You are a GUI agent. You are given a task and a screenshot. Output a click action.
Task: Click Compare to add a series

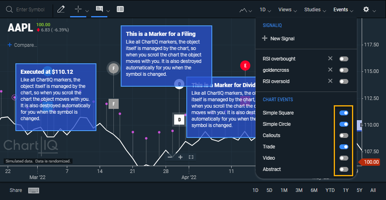click(26, 45)
